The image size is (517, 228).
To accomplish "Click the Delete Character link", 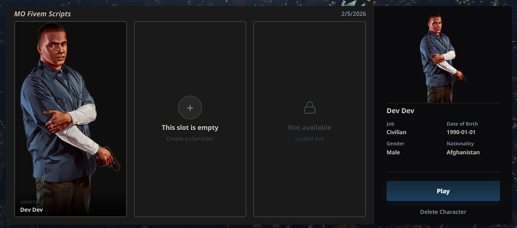I will click(443, 212).
